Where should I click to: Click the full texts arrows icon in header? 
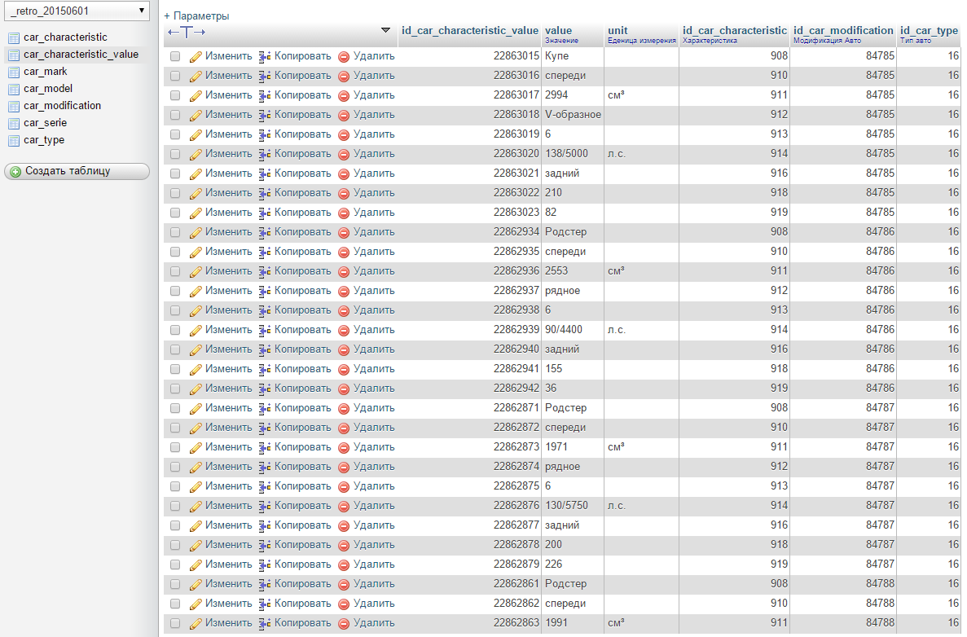(187, 32)
